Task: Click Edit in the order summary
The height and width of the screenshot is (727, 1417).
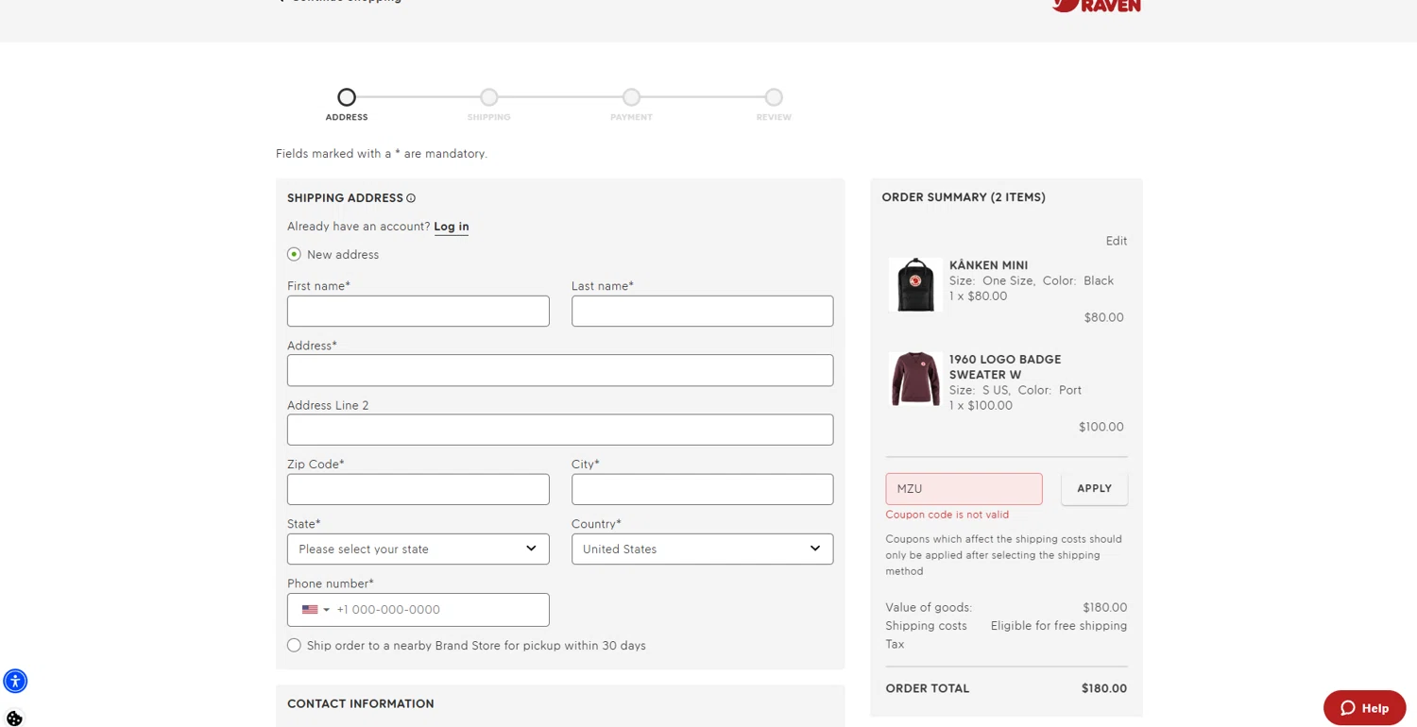Action: click(x=1117, y=241)
